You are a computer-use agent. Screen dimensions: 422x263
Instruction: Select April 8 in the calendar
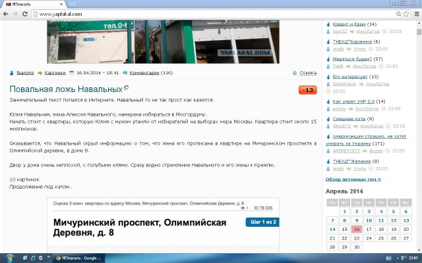tap(344, 220)
